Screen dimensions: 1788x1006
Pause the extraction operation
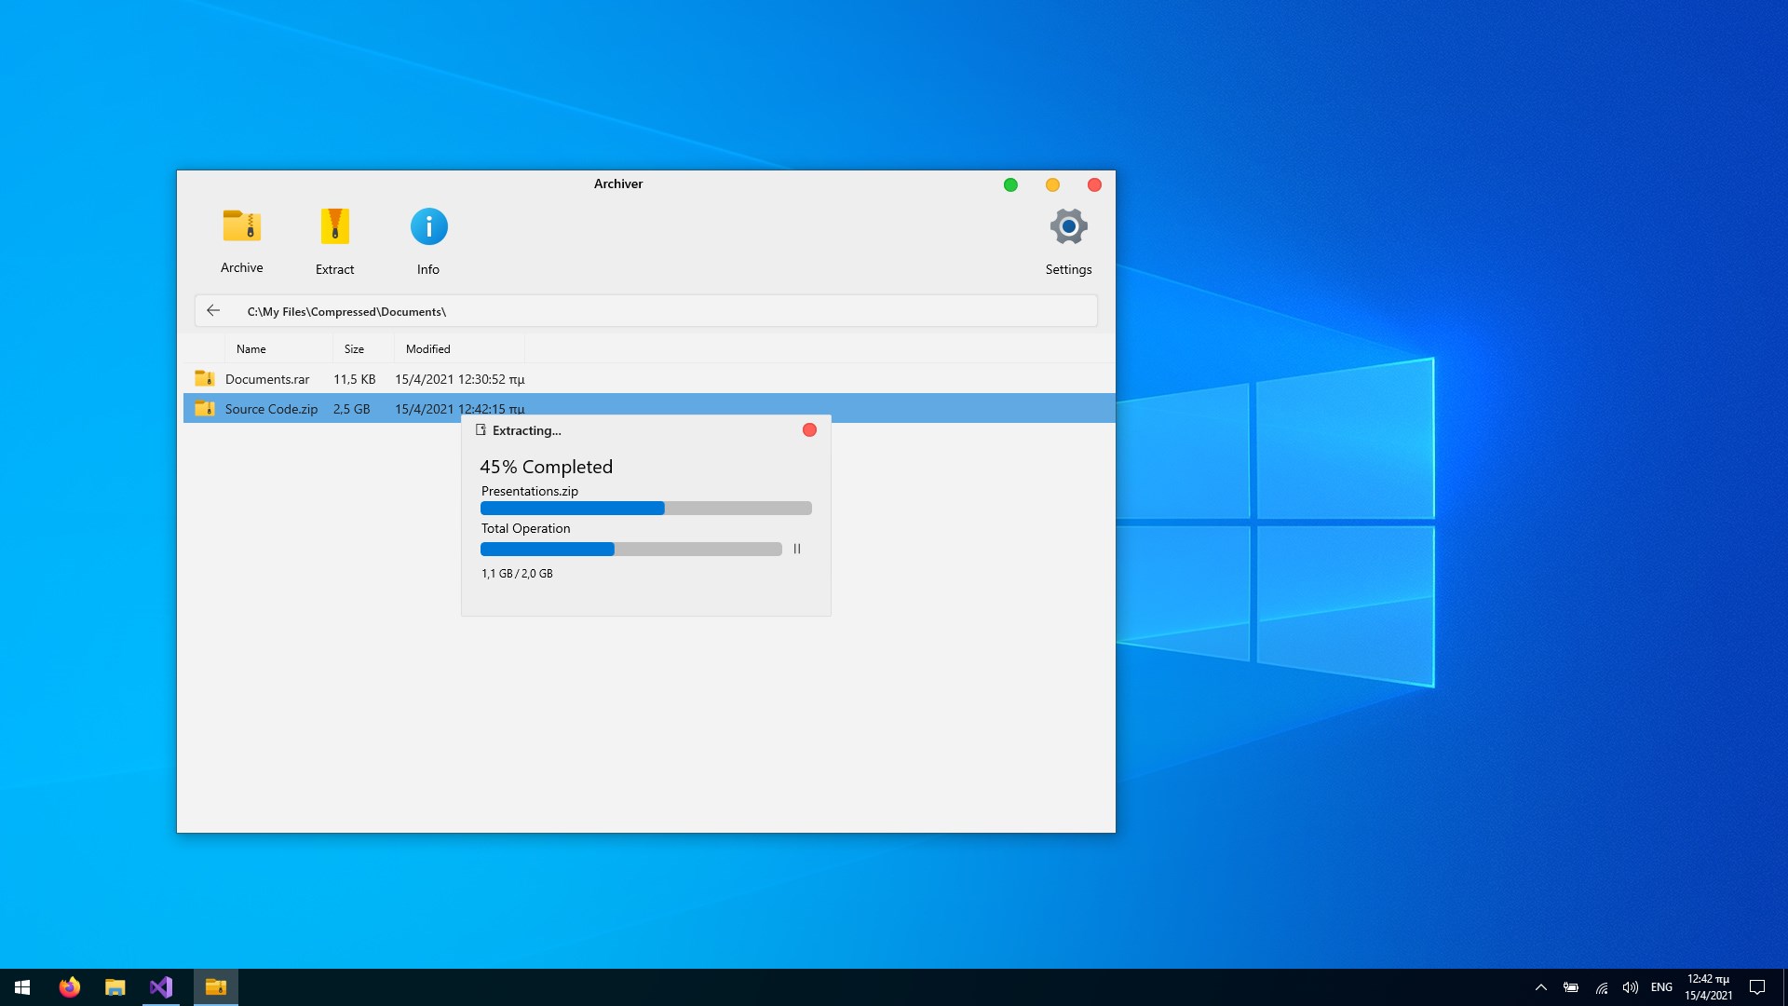pos(797,550)
